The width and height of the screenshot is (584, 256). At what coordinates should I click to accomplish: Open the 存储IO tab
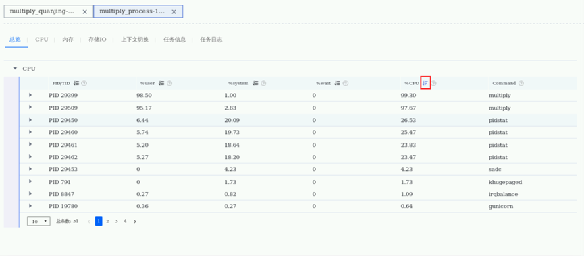(97, 40)
